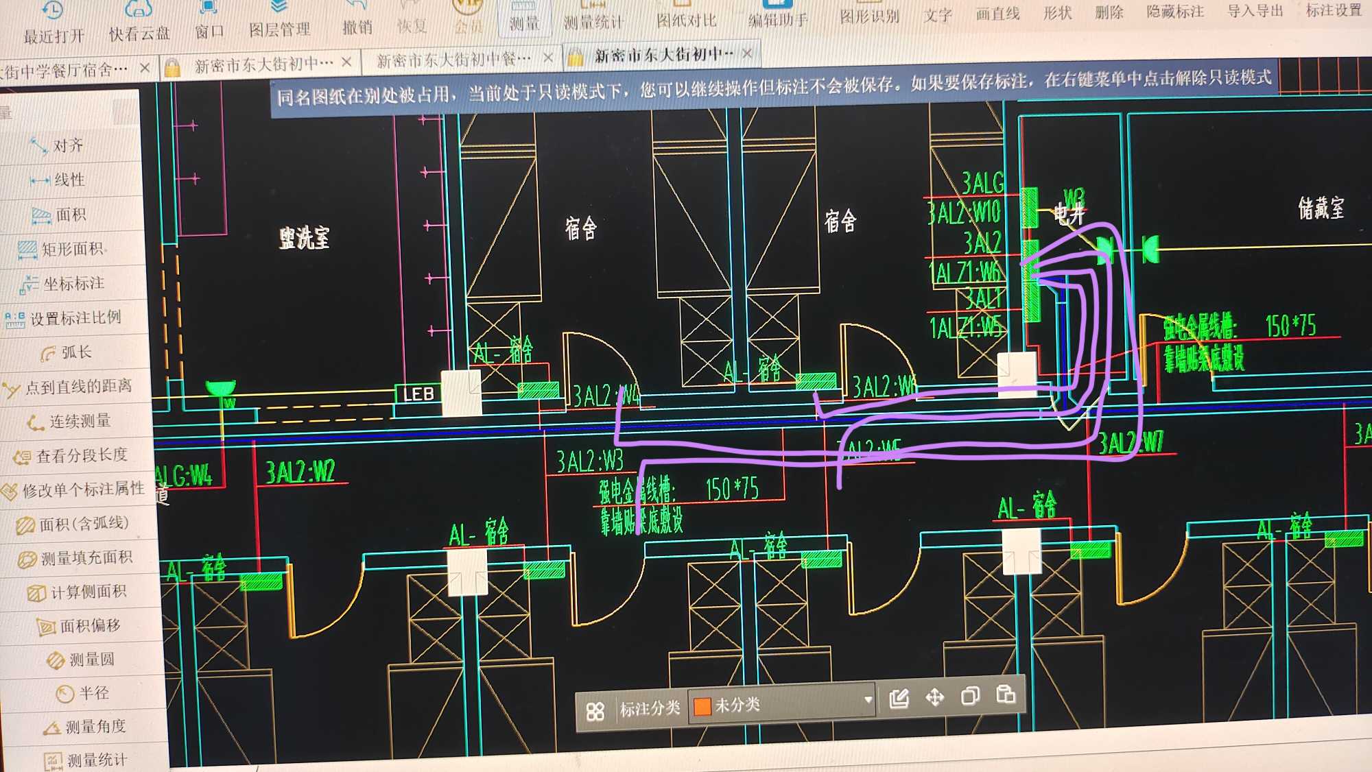Click the edit annotation icon in bottom bar

coord(899,699)
